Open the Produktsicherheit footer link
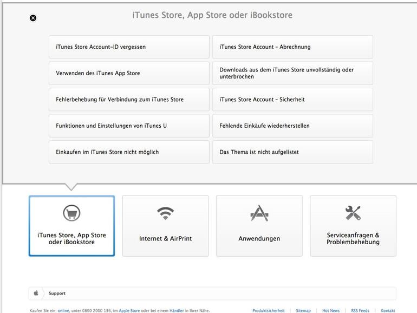417x313 pixels. (269, 311)
